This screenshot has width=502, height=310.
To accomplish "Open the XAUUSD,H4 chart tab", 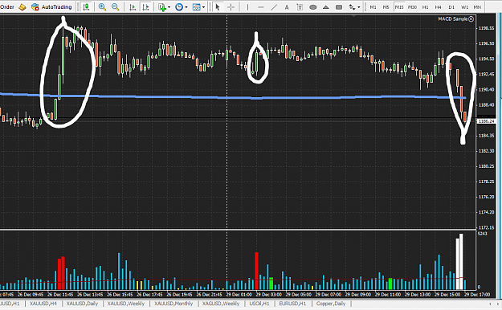I will point(43,304).
